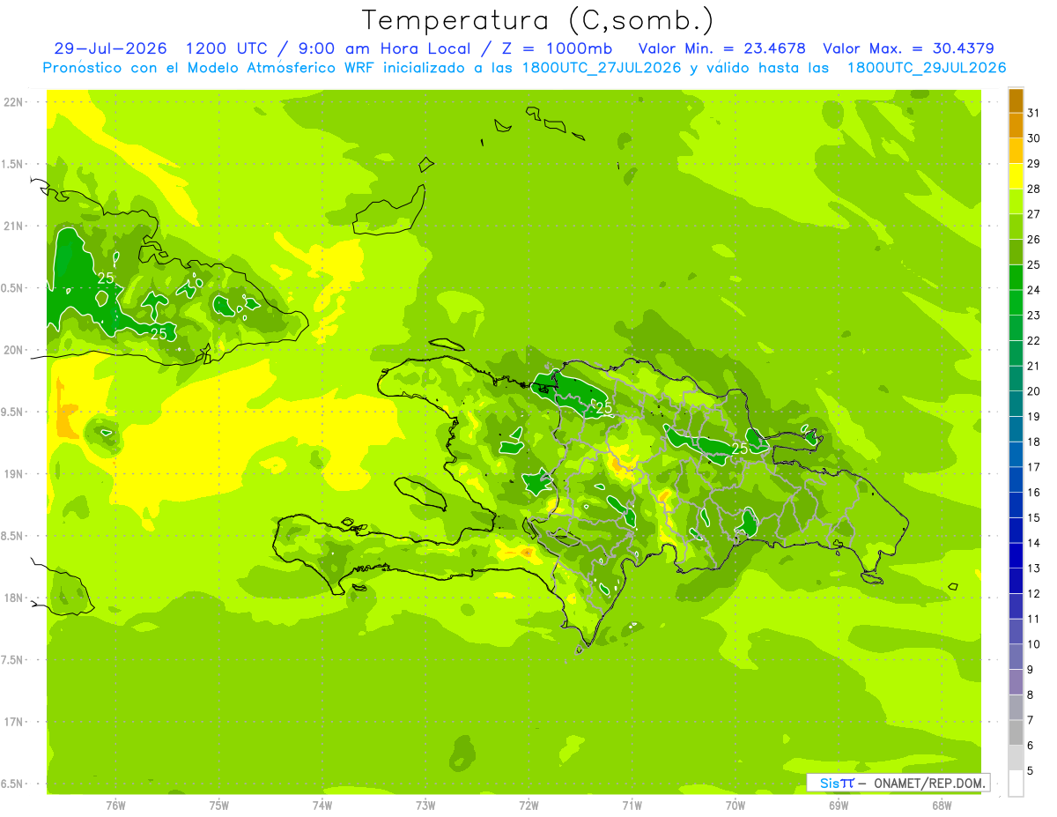Select validity end time "1800UTC_29JUL2026"
Image resolution: width=1057 pixels, height=817 pixels.
pyautogui.click(x=927, y=68)
